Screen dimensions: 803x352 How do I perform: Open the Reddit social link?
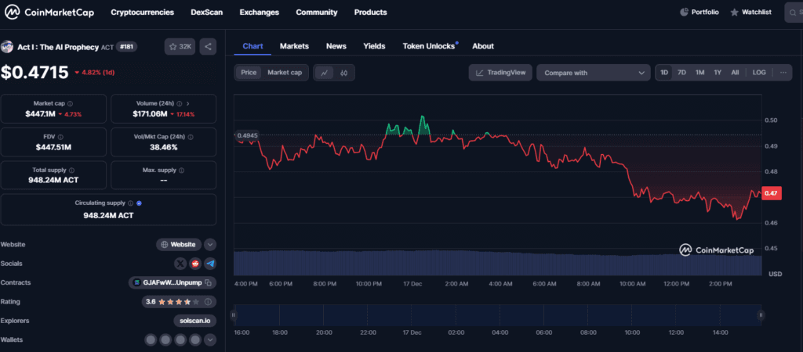[195, 264]
